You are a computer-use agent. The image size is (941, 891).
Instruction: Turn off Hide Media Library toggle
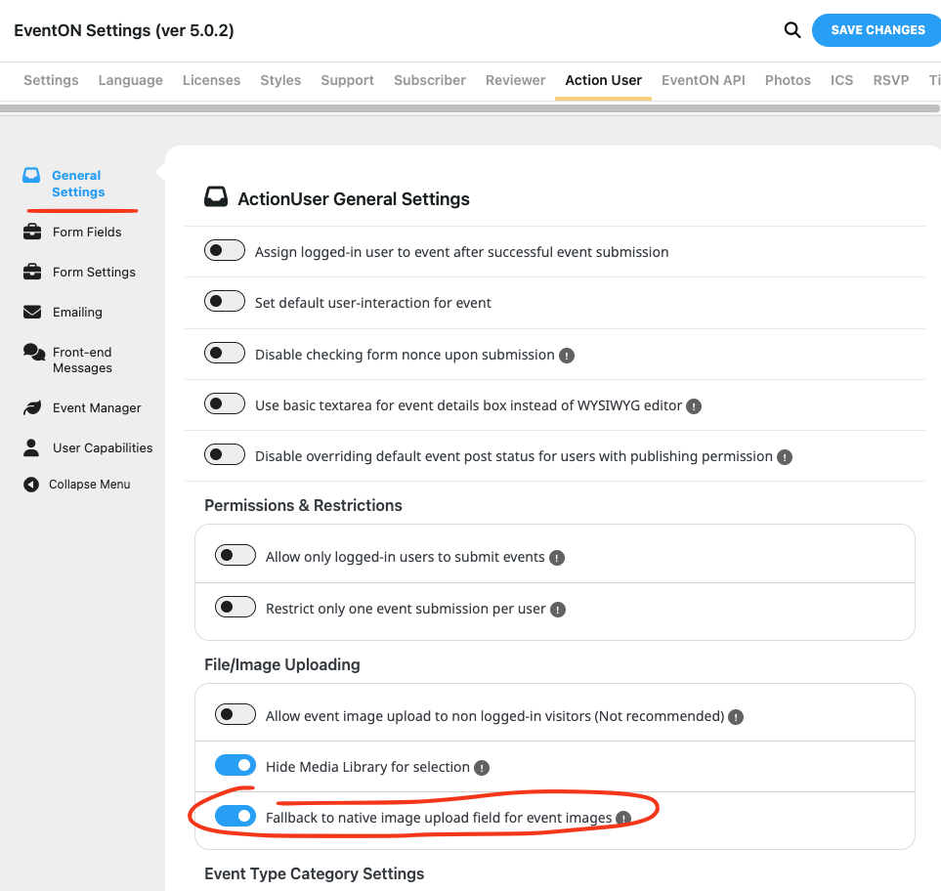[x=235, y=765]
